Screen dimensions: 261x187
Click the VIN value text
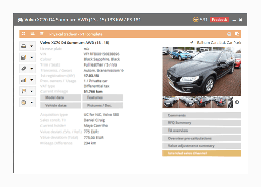pos(102,54)
